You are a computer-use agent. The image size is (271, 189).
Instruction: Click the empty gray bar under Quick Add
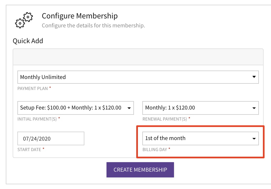coord(138,57)
